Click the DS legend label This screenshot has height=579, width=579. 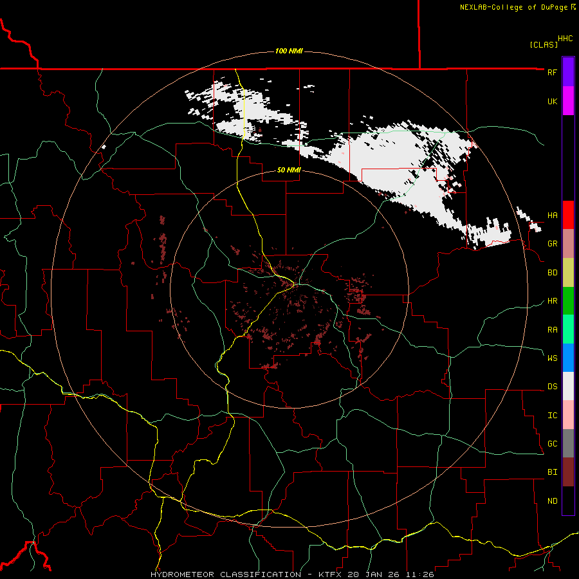point(552,386)
